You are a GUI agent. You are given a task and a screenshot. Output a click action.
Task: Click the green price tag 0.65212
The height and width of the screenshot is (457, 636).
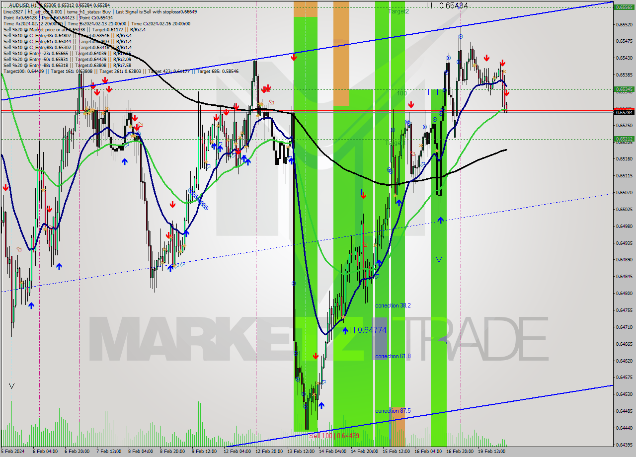click(625, 139)
